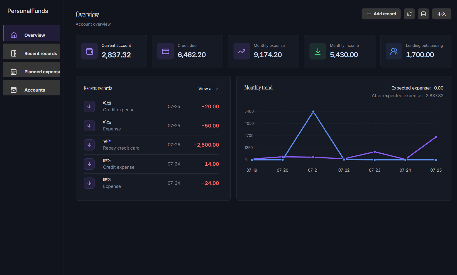Viewport: 457px width, 275px height.
Task: Switch language with the 中文 button
Action: click(x=442, y=14)
